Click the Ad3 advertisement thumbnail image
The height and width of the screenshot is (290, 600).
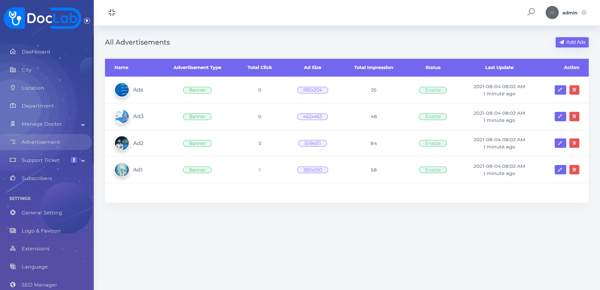[122, 117]
